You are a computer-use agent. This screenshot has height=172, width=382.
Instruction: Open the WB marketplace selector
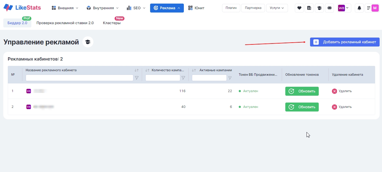344,8
